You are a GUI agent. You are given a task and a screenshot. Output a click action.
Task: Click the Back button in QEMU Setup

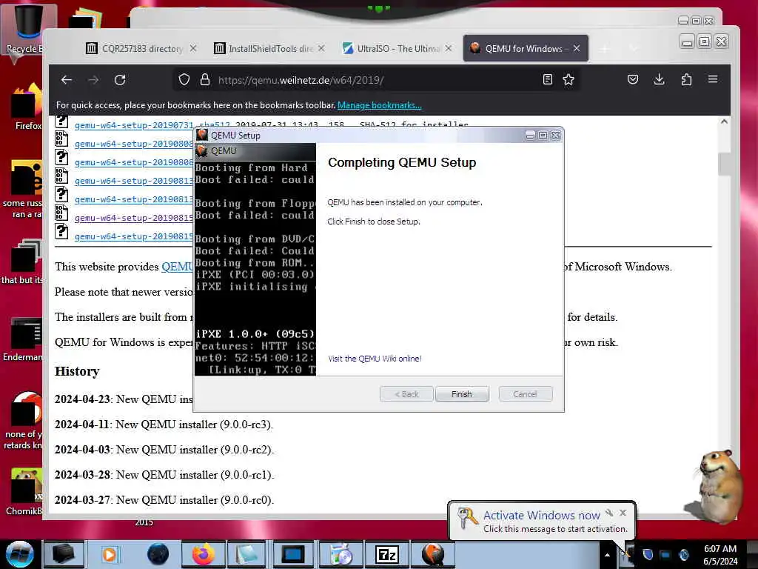(406, 394)
